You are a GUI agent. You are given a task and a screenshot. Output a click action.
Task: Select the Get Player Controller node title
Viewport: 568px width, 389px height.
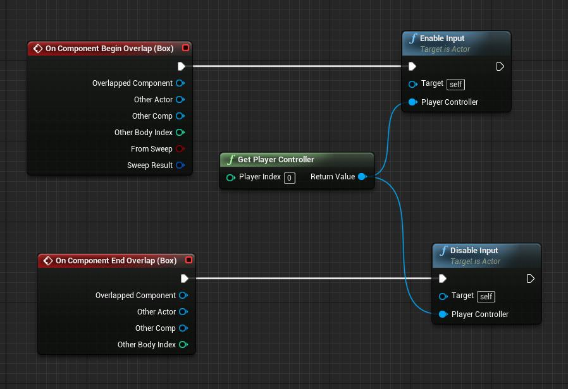tap(276, 160)
